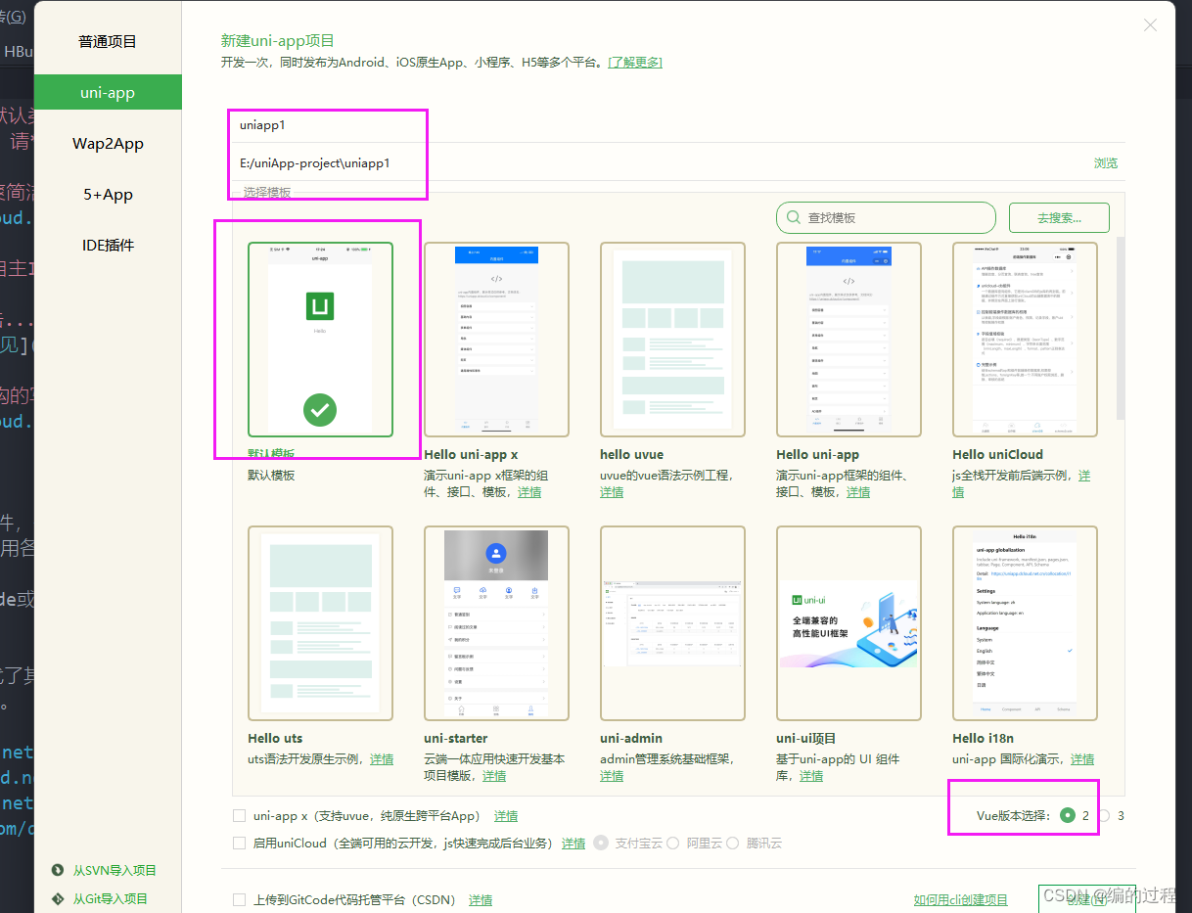This screenshot has width=1192, height=913.
Task: Enable the uni-app x checkbox
Action: click(240, 815)
